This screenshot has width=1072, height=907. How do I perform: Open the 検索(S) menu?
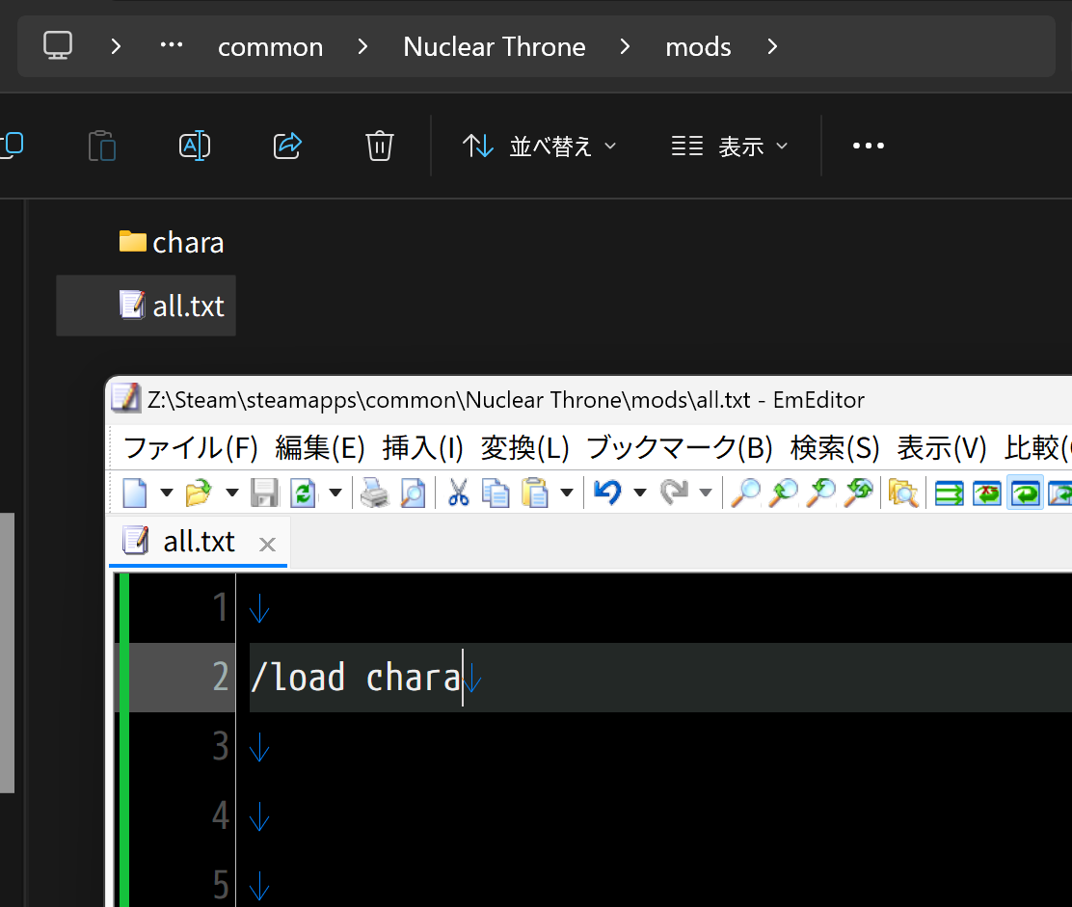(835, 448)
